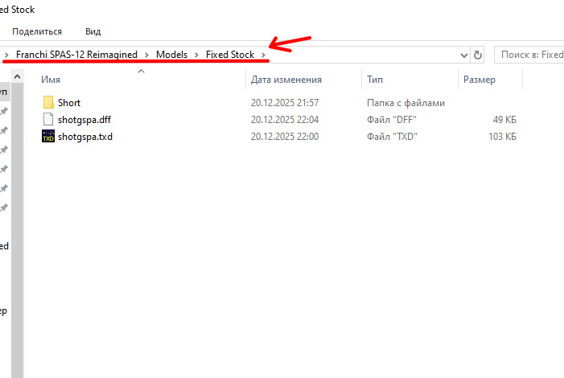Screen dimensions: 564x378
Task: Select the shotgspa.txd file name
Action: pos(85,137)
